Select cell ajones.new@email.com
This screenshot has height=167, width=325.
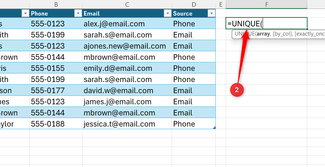coord(127,46)
